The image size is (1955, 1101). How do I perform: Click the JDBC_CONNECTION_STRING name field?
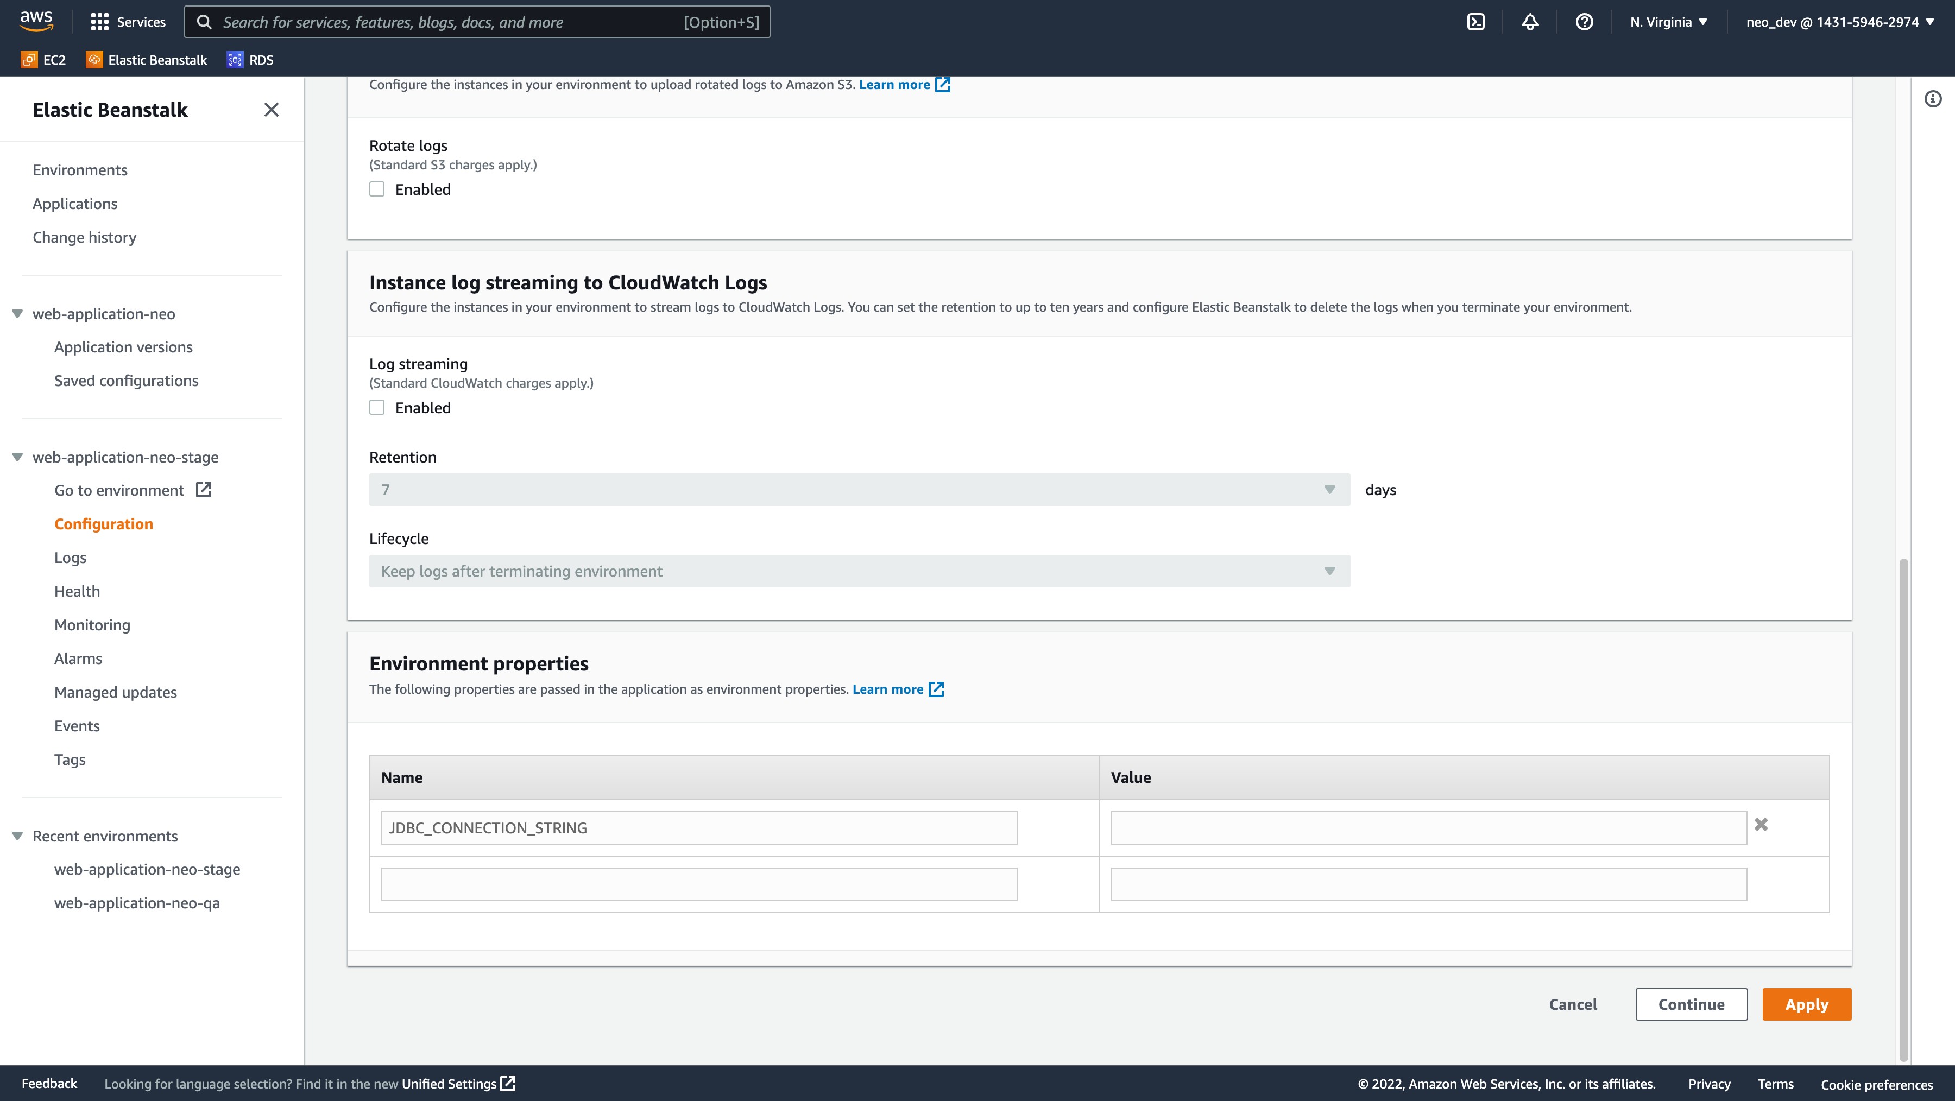point(699,828)
